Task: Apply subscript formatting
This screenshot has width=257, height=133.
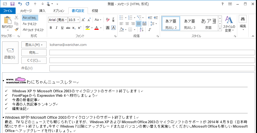Action: (x=74, y=28)
